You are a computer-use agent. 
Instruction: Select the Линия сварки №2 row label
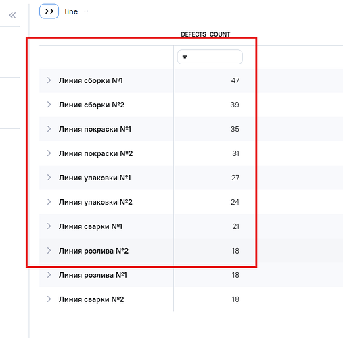pyautogui.click(x=91, y=299)
